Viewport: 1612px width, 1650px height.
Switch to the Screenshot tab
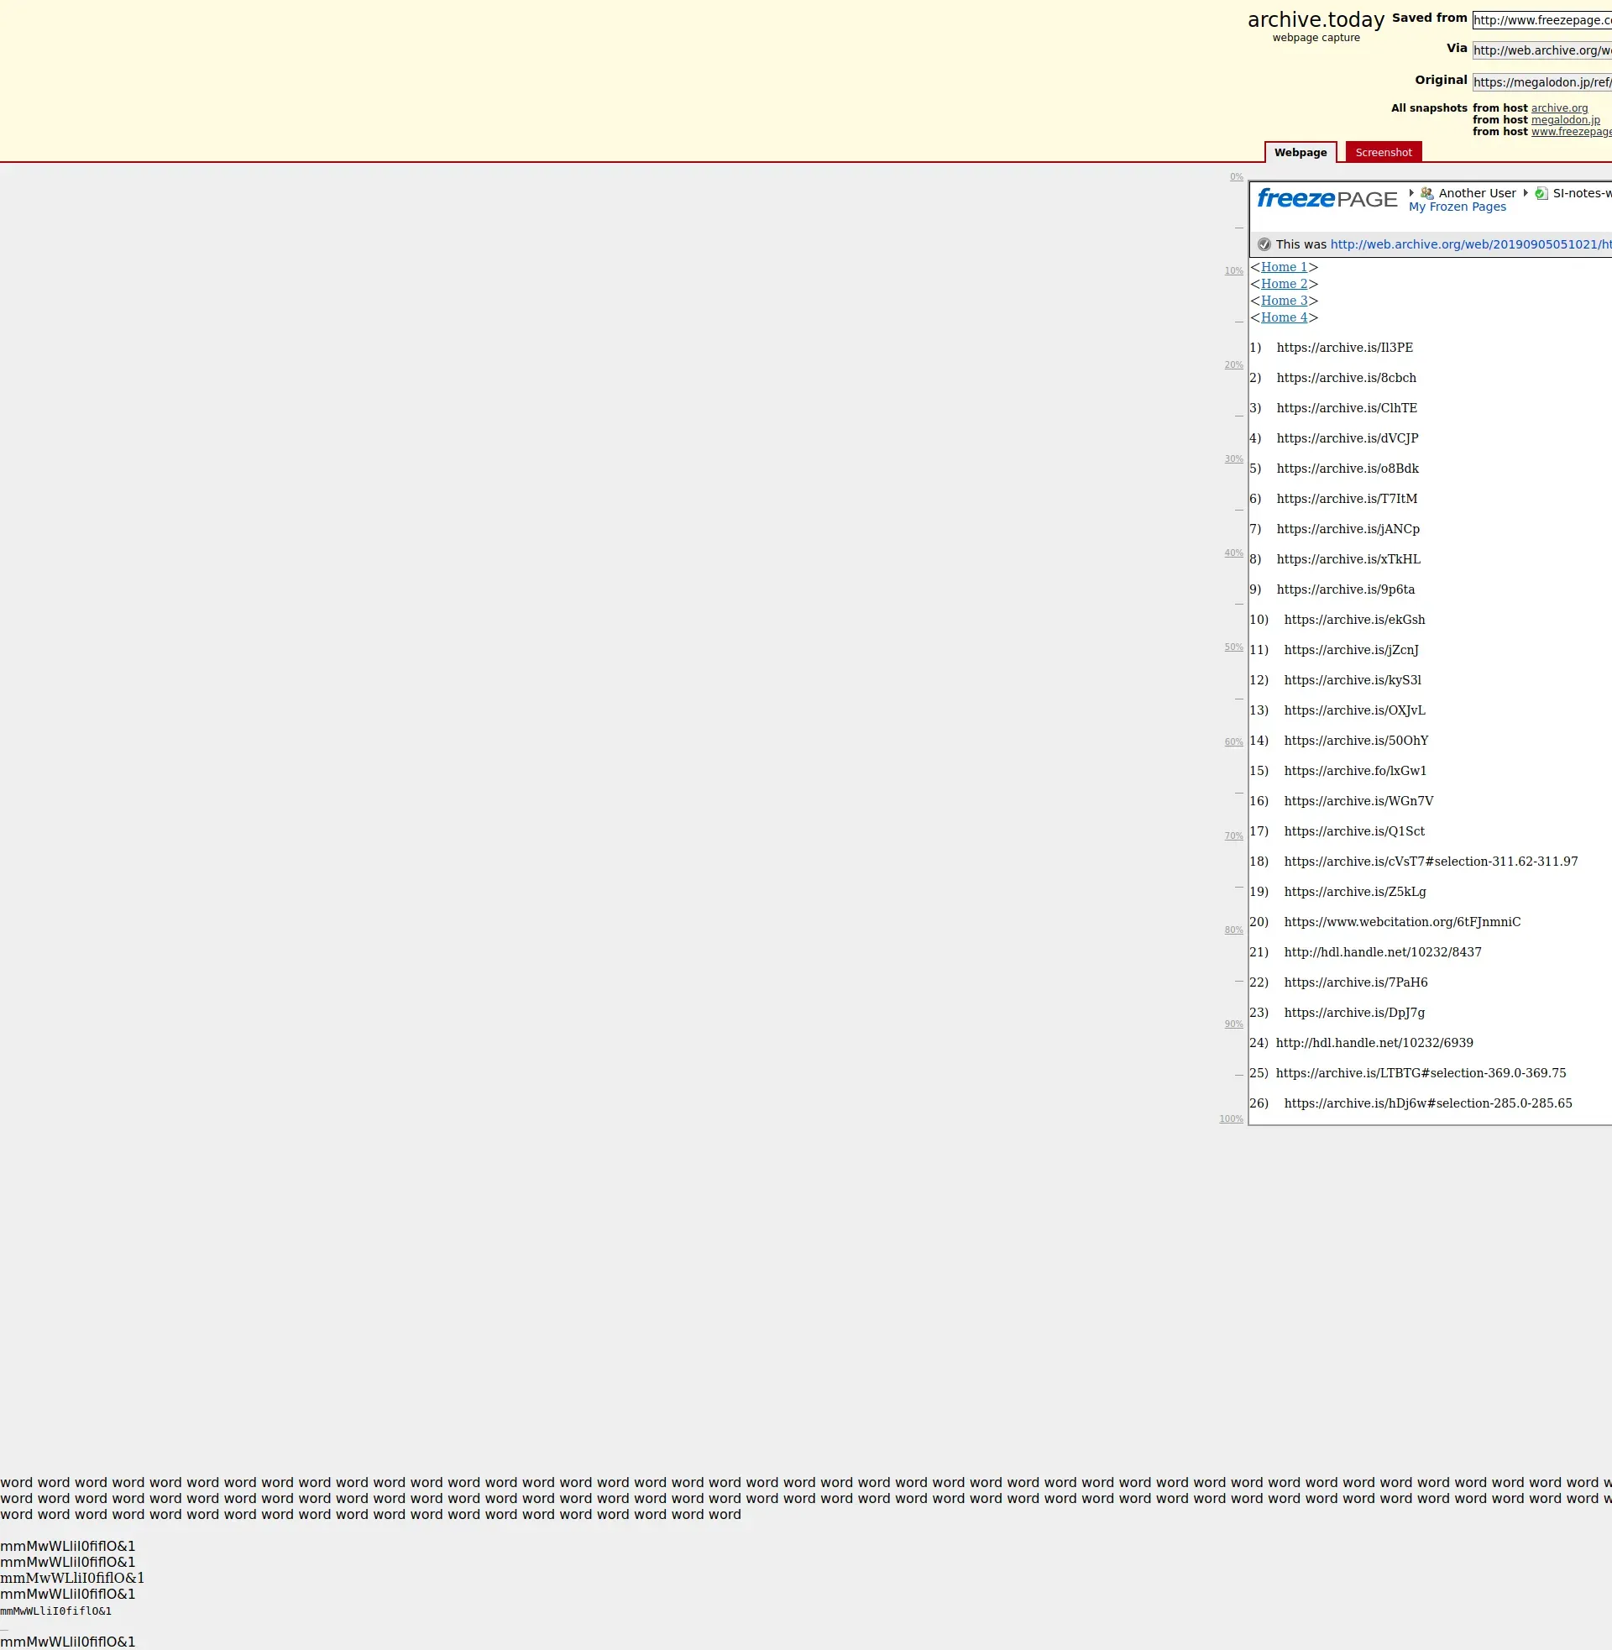[1383, 152]
